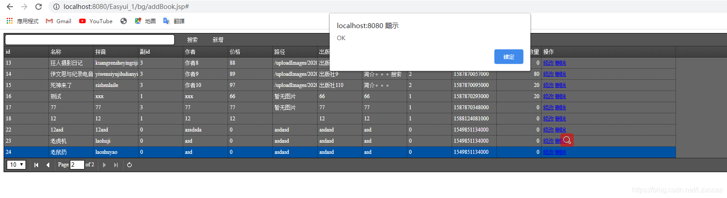The image size is (727, 198).
Task: Click 修改 link for row id 23
Action: pos(548,141)
